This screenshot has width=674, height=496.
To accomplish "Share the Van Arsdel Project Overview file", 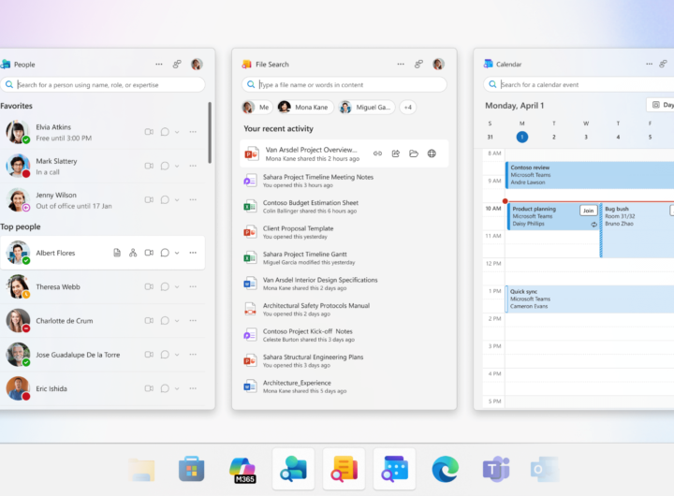I will (x=396, y=153).
